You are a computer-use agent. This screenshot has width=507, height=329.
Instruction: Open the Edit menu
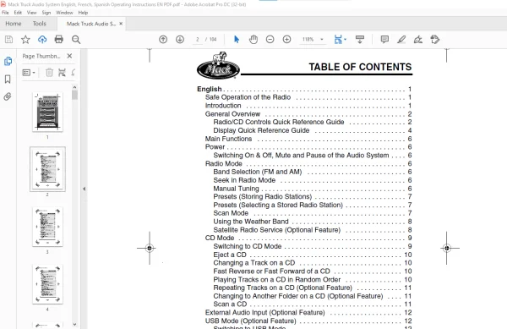(x=18, y=13)
